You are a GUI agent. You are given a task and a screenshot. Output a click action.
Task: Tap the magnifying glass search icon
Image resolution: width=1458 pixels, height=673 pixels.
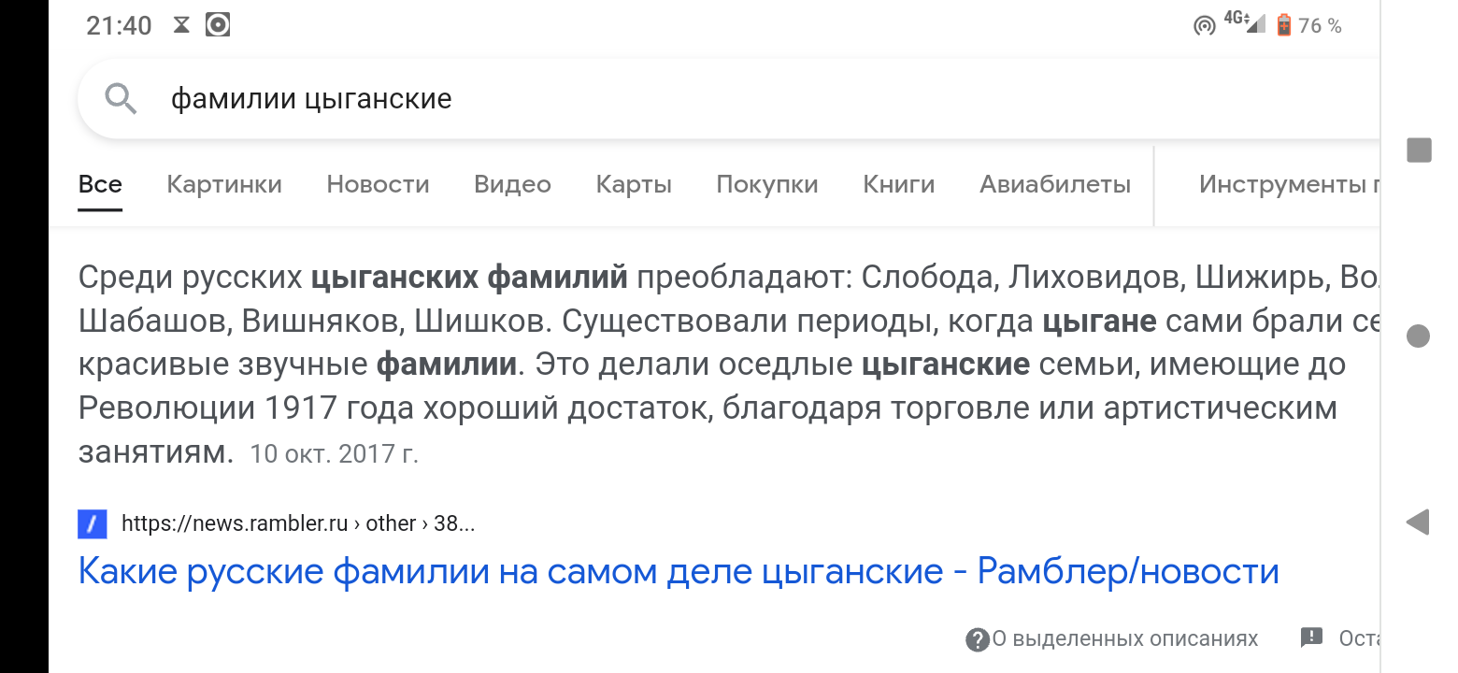pos(121,97)
